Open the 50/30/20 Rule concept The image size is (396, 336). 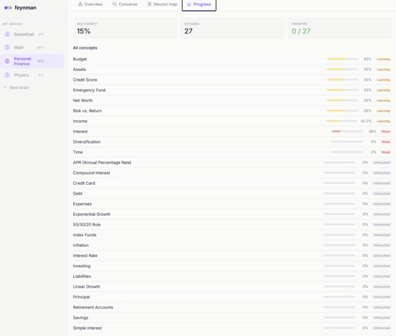pos(232,225)
